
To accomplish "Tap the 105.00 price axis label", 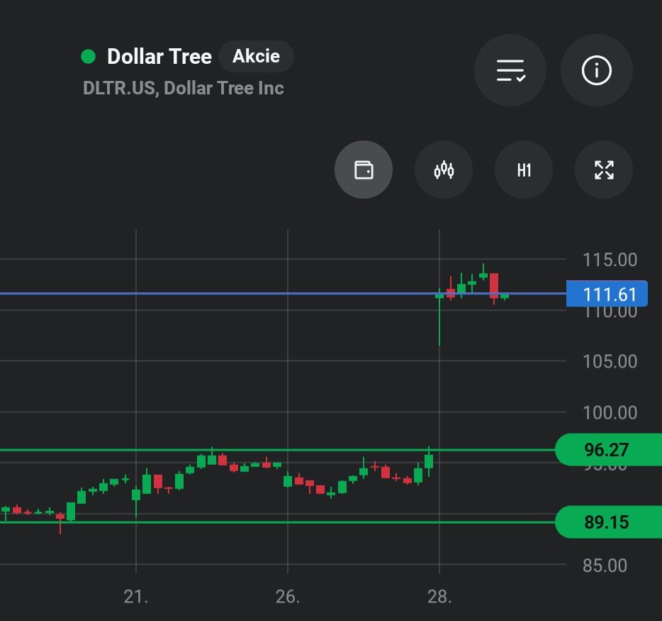I will pos(610,361).
